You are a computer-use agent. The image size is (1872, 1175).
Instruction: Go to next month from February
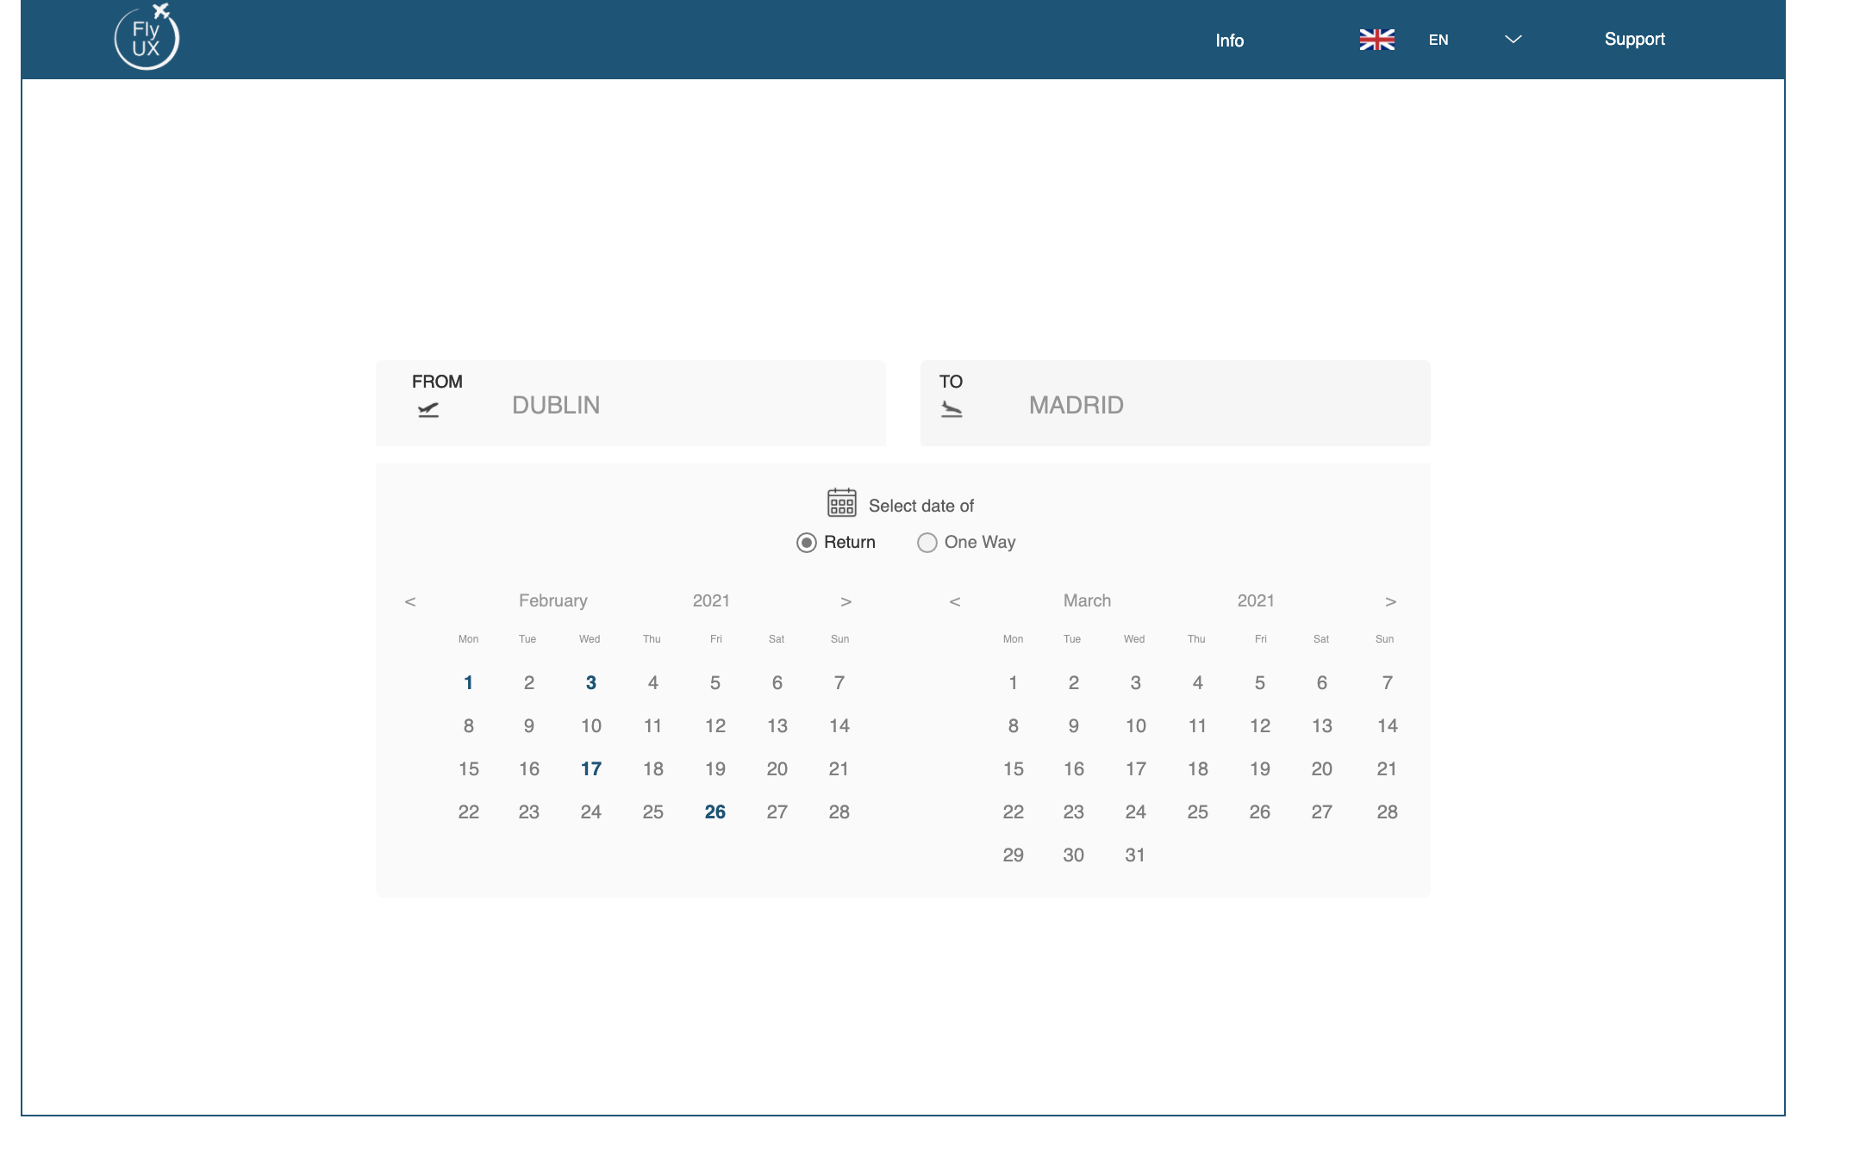pyautogui.click(x=846, y=601)
